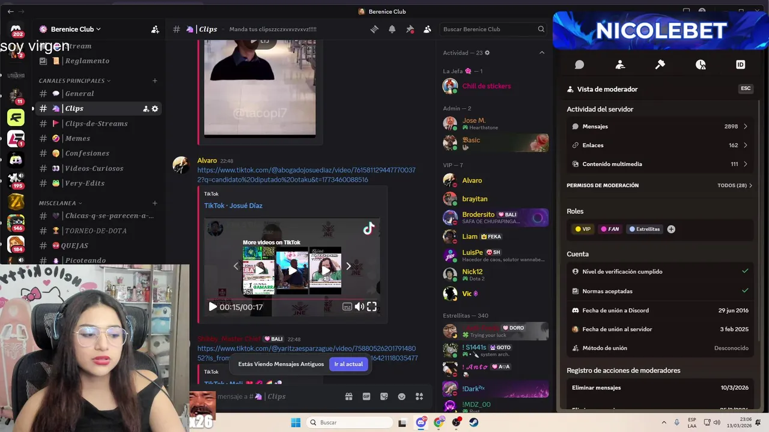Screen dimensions: 769x432
Task: Open member moderation icon in mod panel
Action: tap(620, 64)
